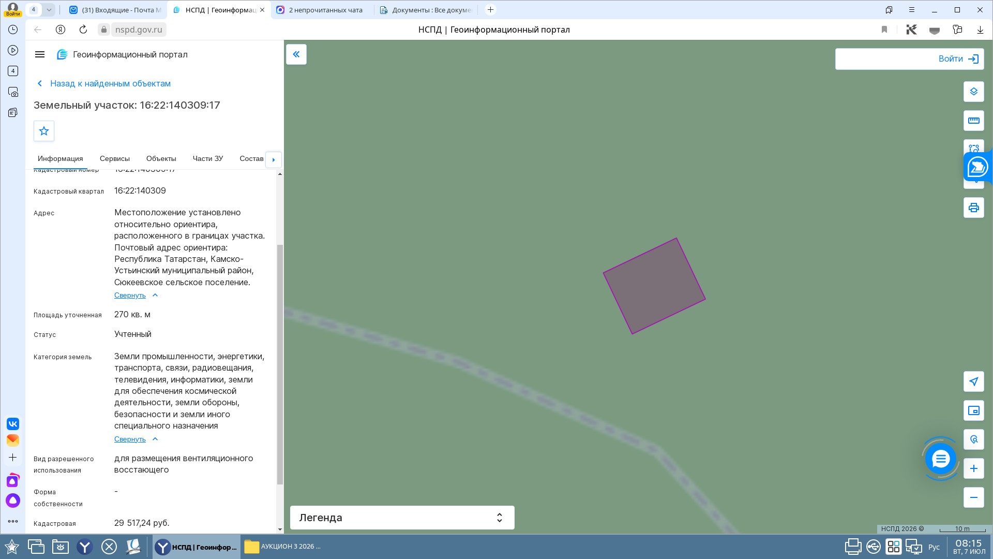Image resolution: width=993 pixels, height=559 pixels.
Task: Open printer icon in system tray
Action: tap(853, 547)
